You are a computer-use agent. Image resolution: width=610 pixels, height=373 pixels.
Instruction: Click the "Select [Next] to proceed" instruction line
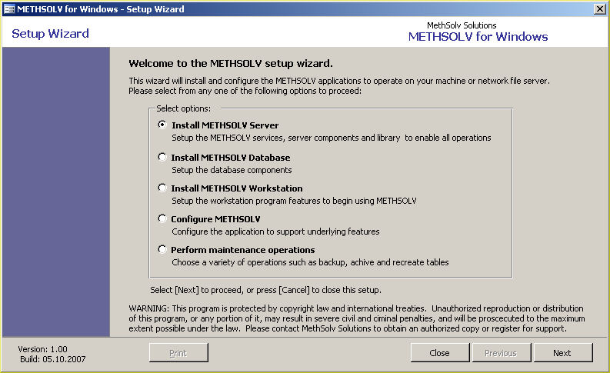tap(265, 290)
